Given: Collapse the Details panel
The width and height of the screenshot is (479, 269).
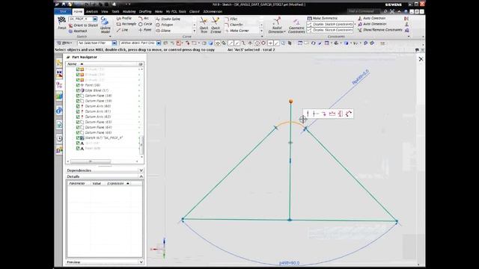Looking at the screenshot, I should click(x=141, y=176).
